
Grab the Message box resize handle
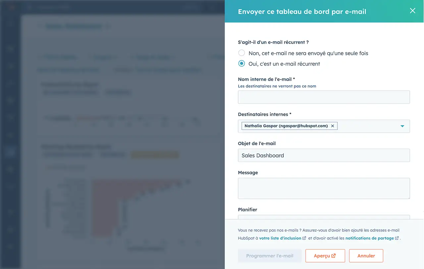coord(408,197)
